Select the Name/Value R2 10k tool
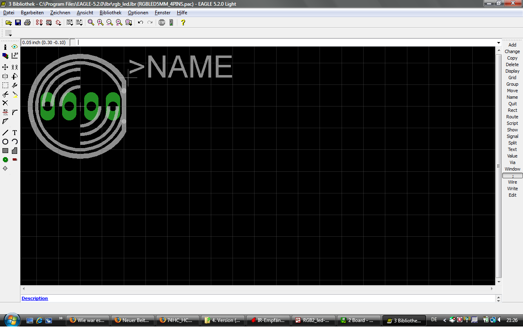 pos(5,112)
